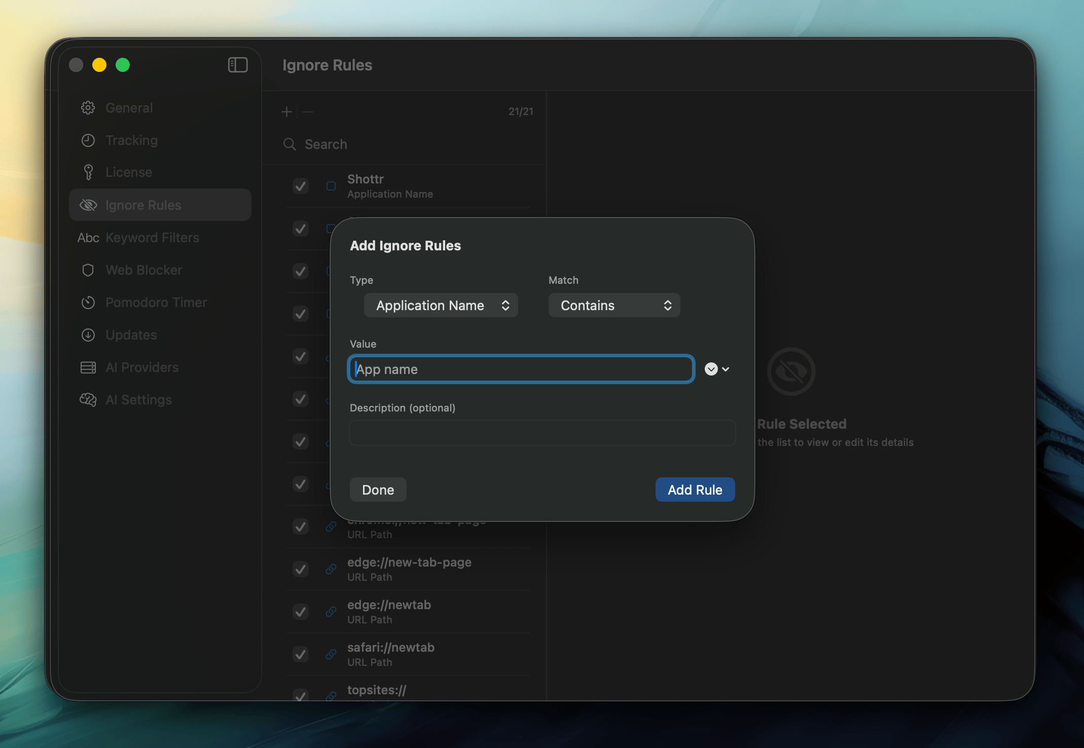Viewport: 1084px width, 748px height.
Task: Disable the safari://newtab rule checkbox
Action: coord(301,654)
